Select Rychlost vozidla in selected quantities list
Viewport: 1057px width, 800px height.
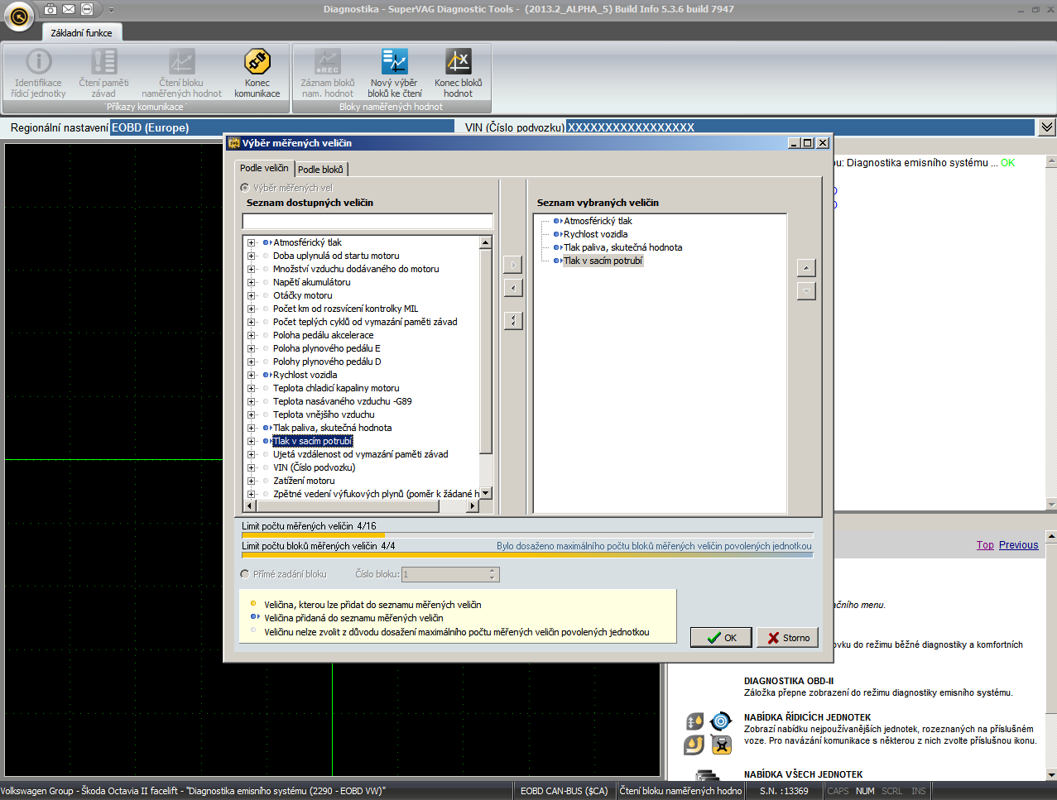tap(595, 234)
